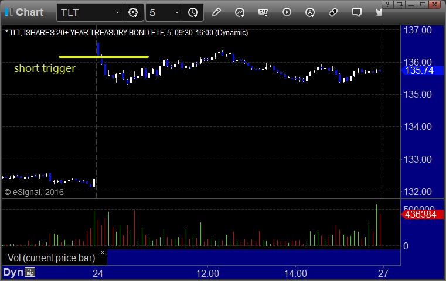Minimize the chart window
Image resolution: width=446 pixels, height=281 pixels.
pyautogui.click(x=411, y=4)
